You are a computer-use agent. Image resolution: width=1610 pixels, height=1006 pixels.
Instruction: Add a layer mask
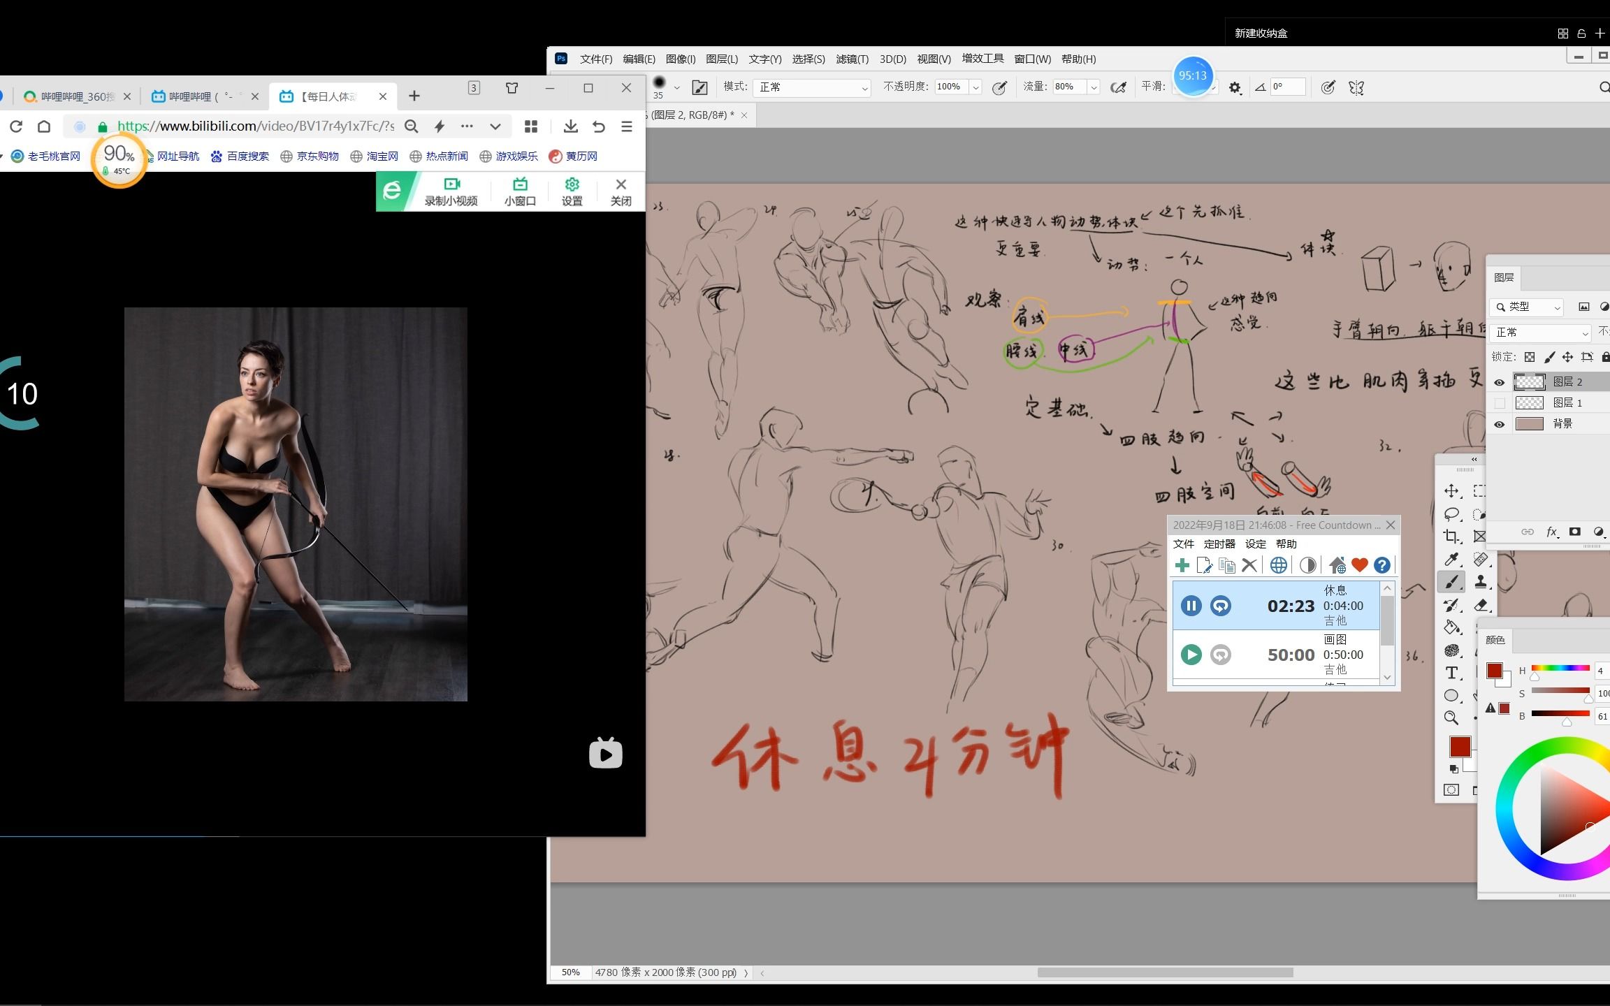pos(1574,532)
